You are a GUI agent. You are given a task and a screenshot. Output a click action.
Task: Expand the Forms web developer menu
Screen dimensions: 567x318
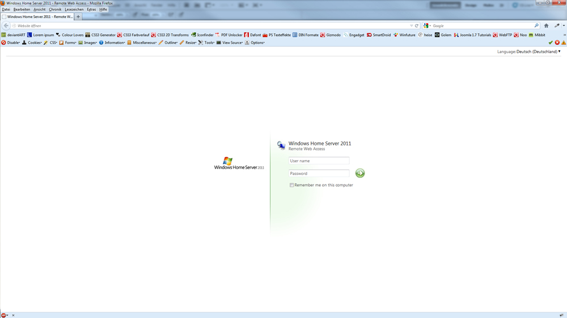coord(67,42)
